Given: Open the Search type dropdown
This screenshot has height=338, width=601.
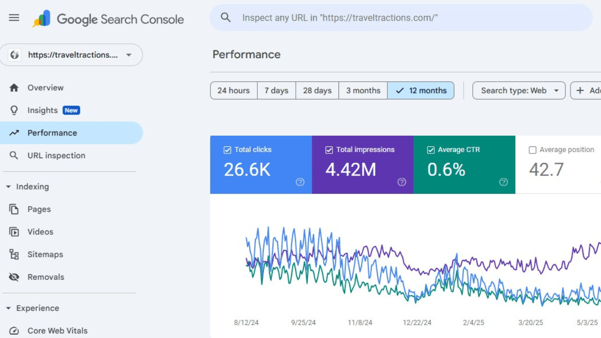Looking at the screenshot, I should [518, 90].
